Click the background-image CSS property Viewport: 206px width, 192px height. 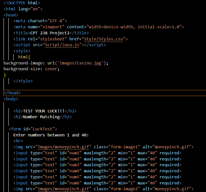(23, 63)
